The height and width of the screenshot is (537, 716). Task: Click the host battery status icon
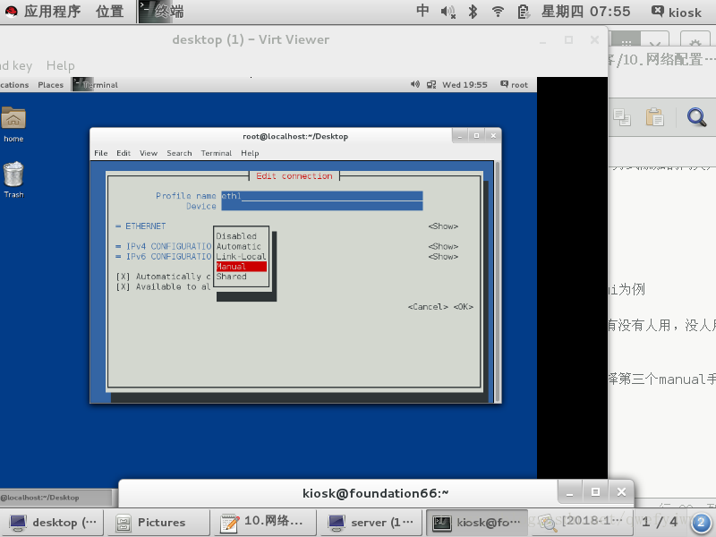click(x=524, y=12)
